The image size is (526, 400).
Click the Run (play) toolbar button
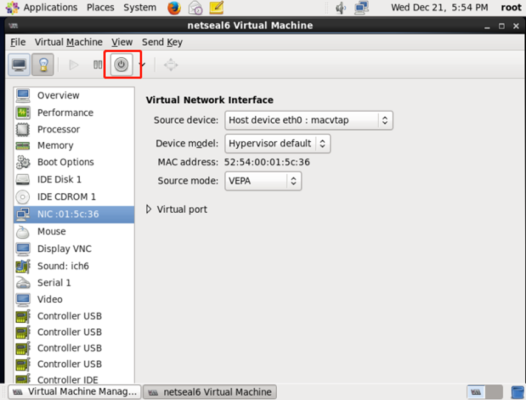[x=74, y=64]
